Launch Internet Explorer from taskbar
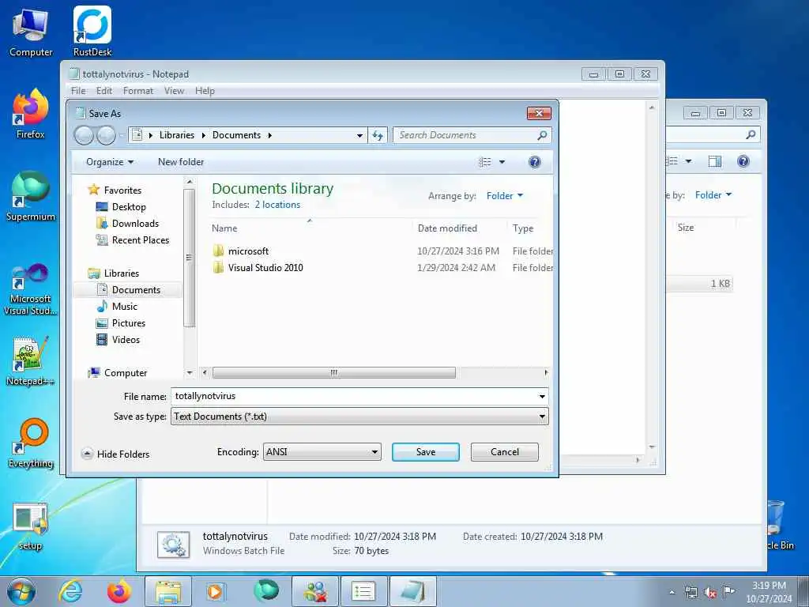Image resolution: width=809 pixels, height=607 pixels. pyautogui.click(x=70, y=591)
